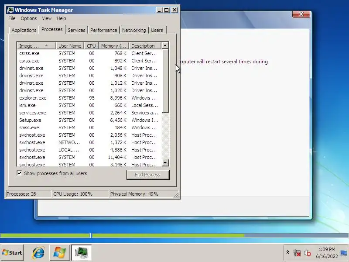Image resolution: width=349 pixels, height=262 pixels.
Task: Select svchost.exe using 2,056 K memory
Action: coord(89,135)
